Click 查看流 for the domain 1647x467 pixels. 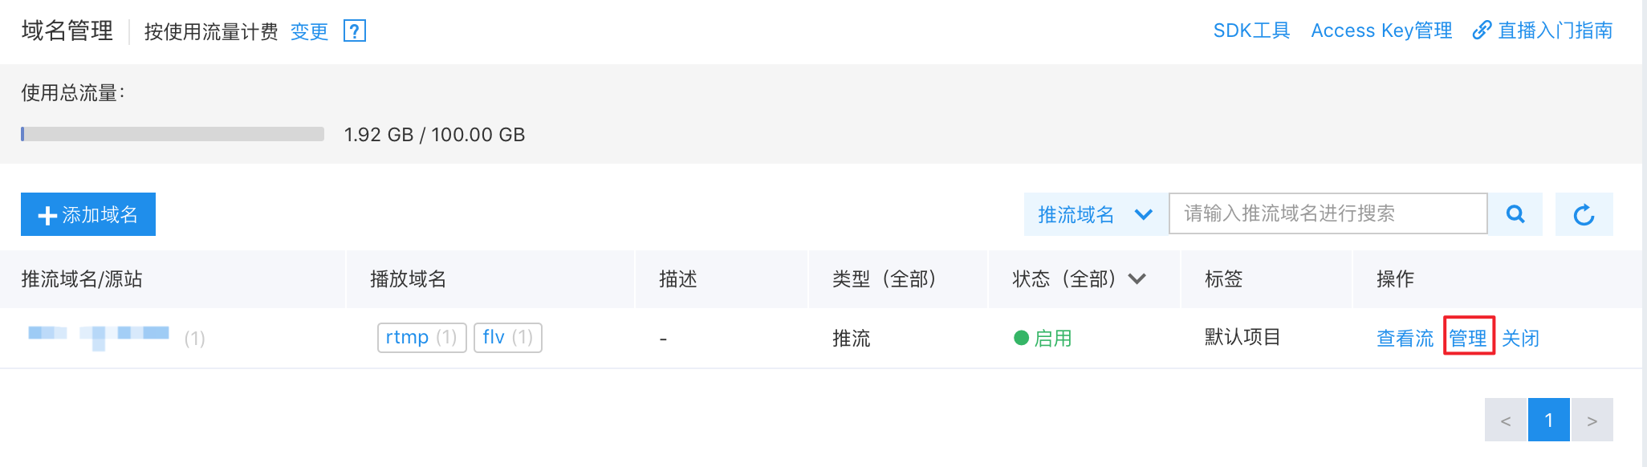(1405, 339)
